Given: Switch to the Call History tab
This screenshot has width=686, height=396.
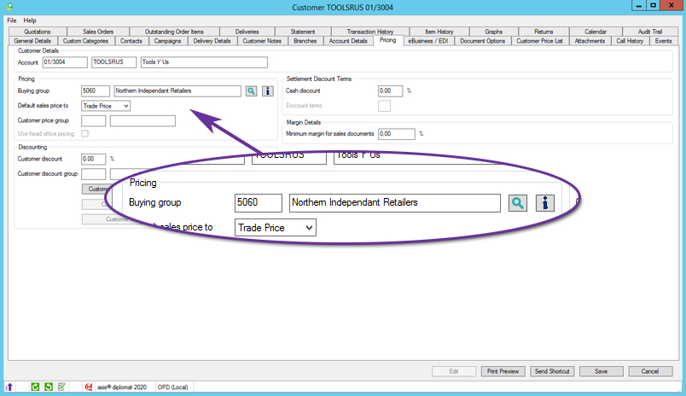Looking at the screenshot, I should click(630, 41).
